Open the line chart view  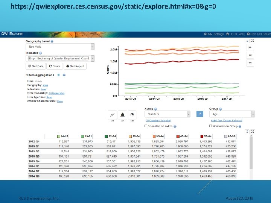(112, 115)
